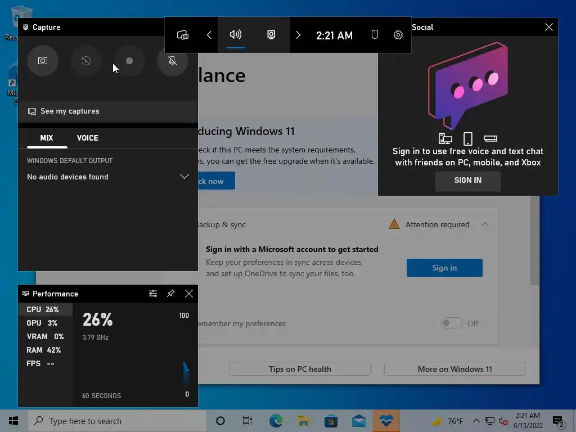Launch Microsoft Edge from the taskbar
576x432 pixels.
(276, 421)
